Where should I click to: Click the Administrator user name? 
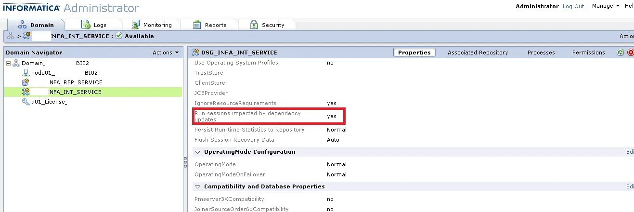537,6
